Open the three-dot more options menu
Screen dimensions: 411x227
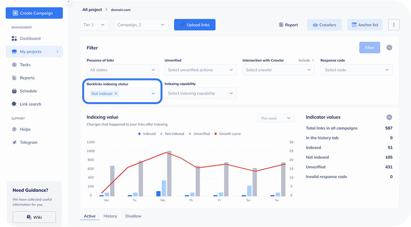coord(393,25)
